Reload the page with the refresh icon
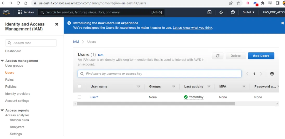The width and height of the screenshot is (285, 139). pos(18,3)
